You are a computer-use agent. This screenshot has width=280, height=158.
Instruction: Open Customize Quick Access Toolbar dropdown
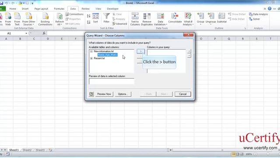[32, 3]
